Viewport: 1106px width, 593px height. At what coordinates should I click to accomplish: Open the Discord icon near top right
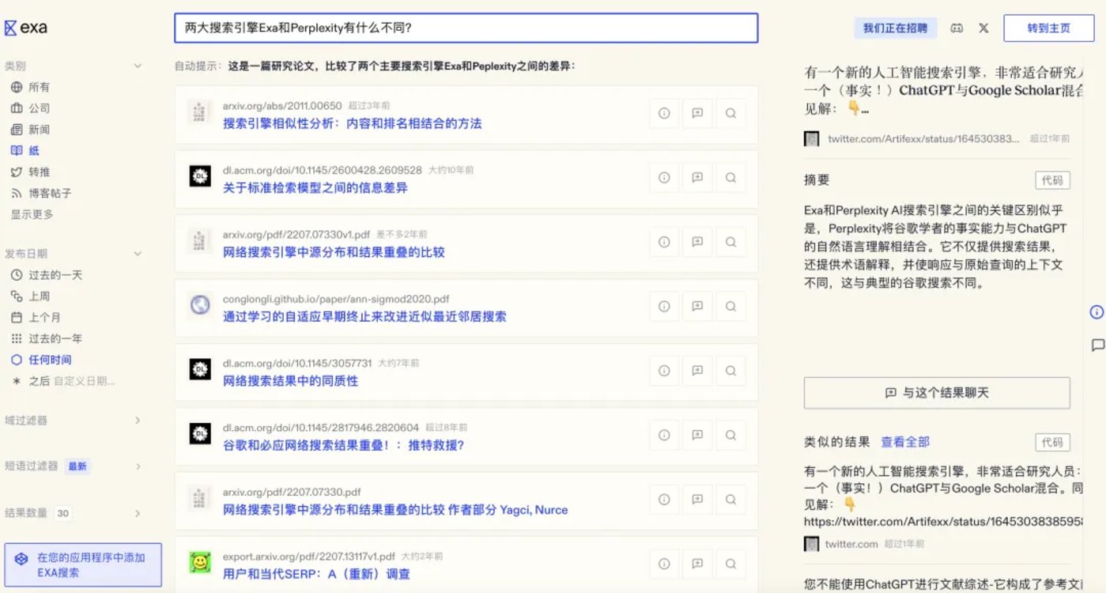pyautogui.click(x=958, y=27)
